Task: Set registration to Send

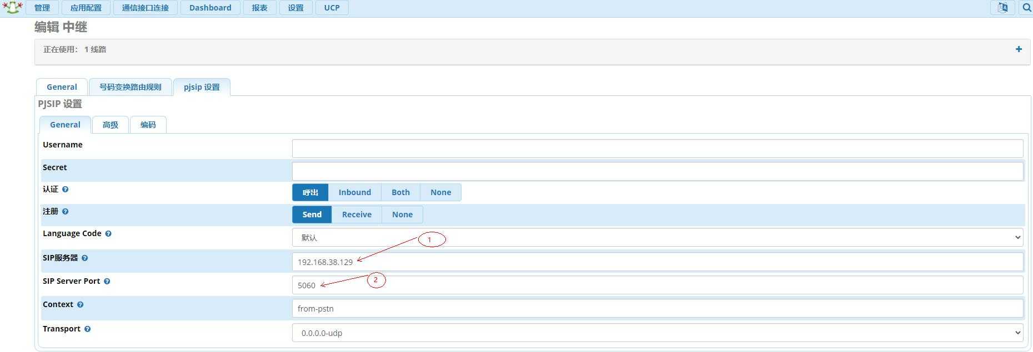Action: pos(312,215)
